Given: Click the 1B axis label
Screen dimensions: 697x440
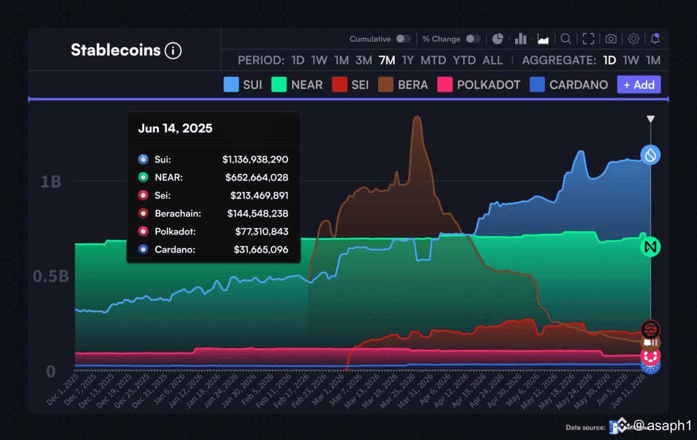Looking at the screenshot, I should [x=51, y=182].
